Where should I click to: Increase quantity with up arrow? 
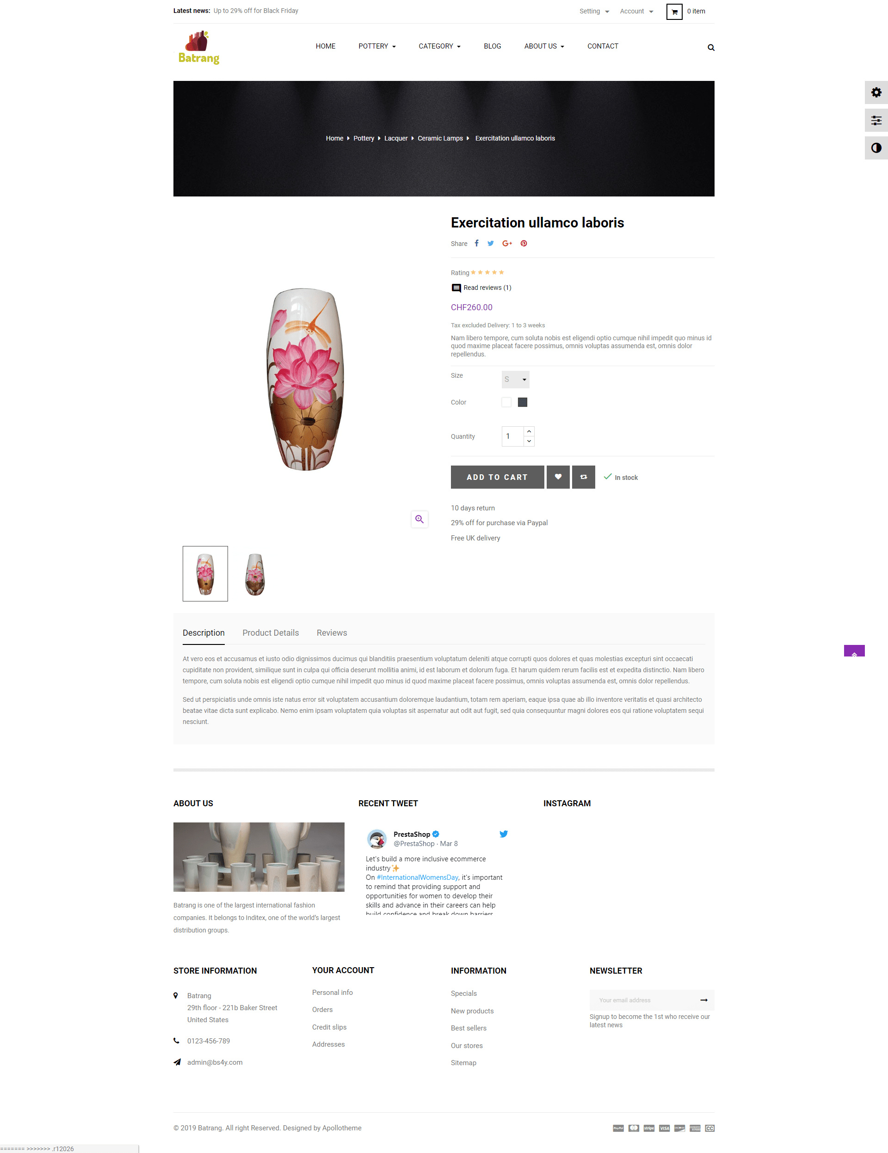[x=529, y=432]
